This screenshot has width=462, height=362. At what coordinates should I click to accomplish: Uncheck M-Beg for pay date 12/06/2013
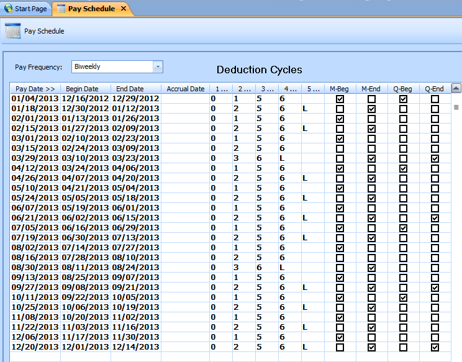pyautogui.click(x=340, y=337)
